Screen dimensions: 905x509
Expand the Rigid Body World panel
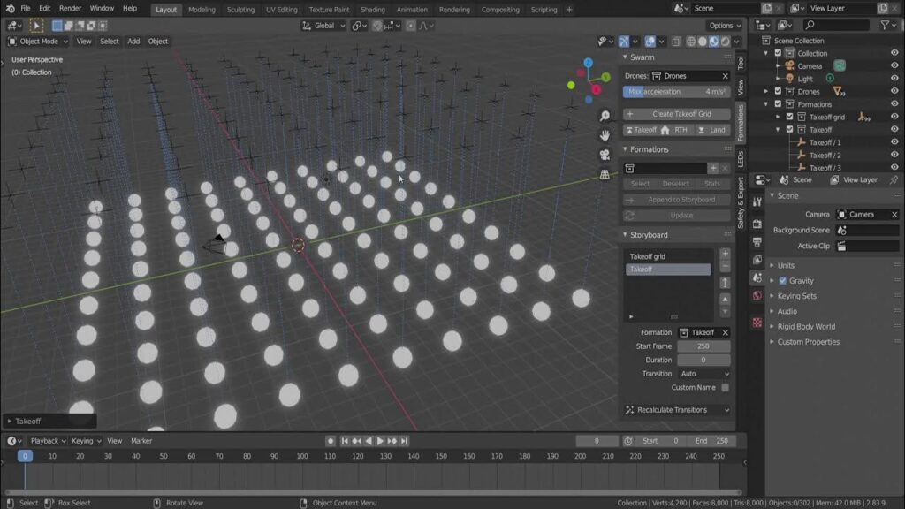[806, 327]
